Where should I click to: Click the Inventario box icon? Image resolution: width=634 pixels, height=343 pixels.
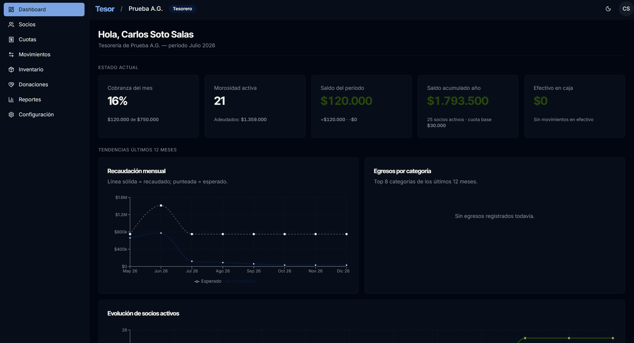pos(11,70)
